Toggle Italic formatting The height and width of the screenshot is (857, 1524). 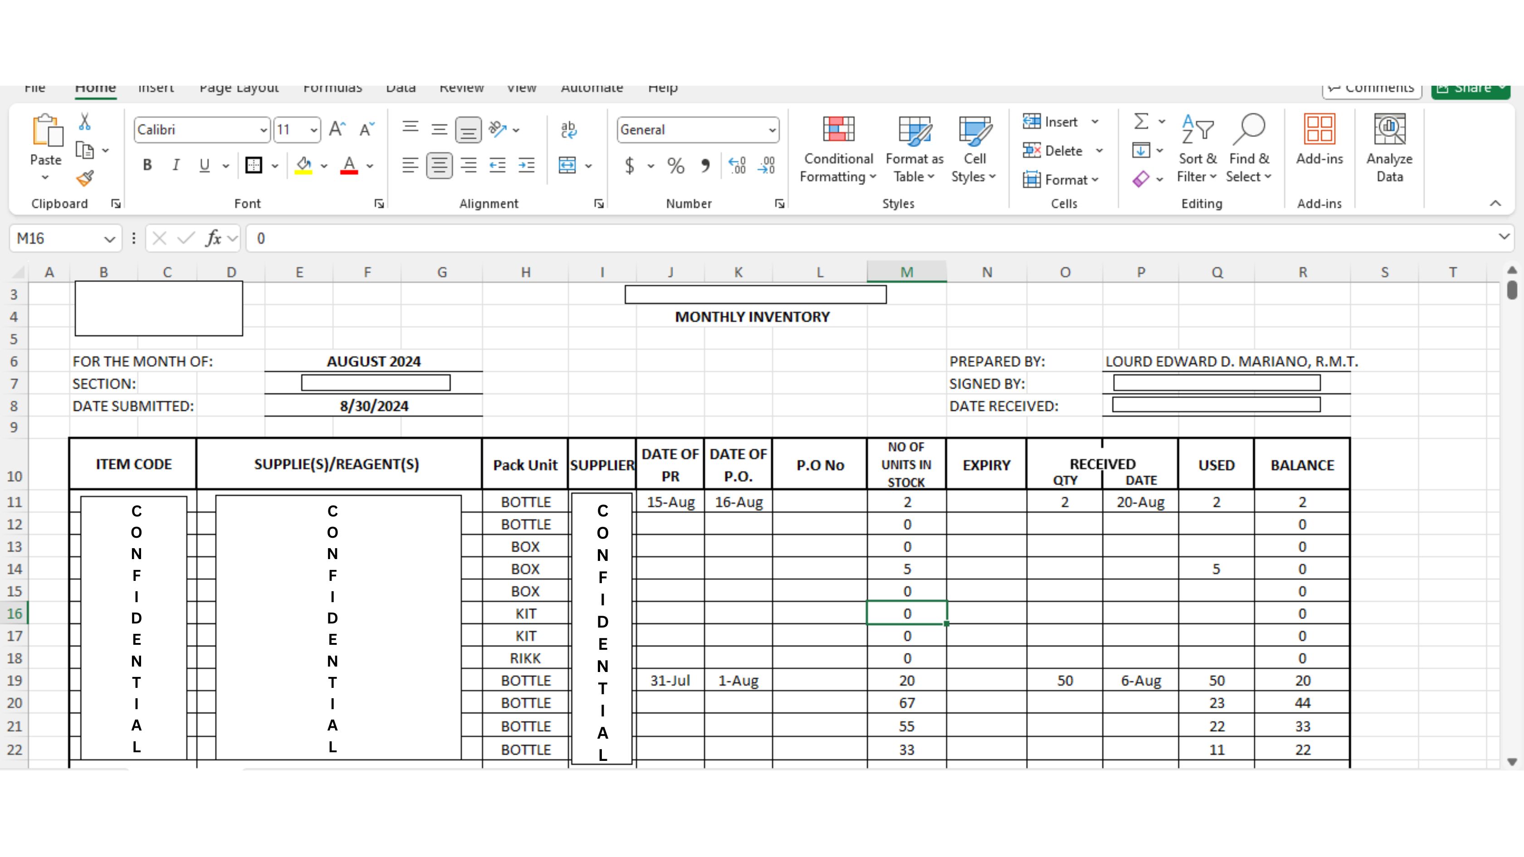point(176,165)
